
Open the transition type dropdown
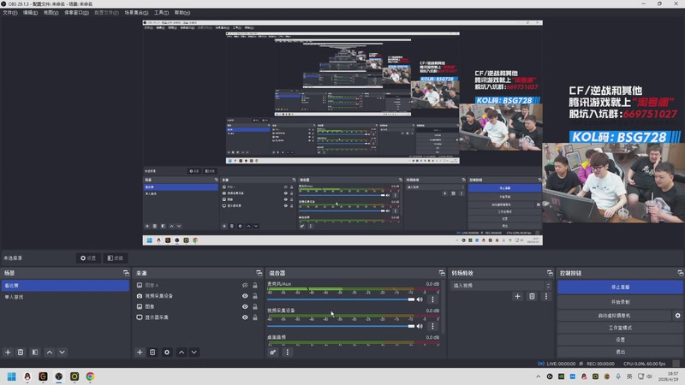(x=502, y=286)
